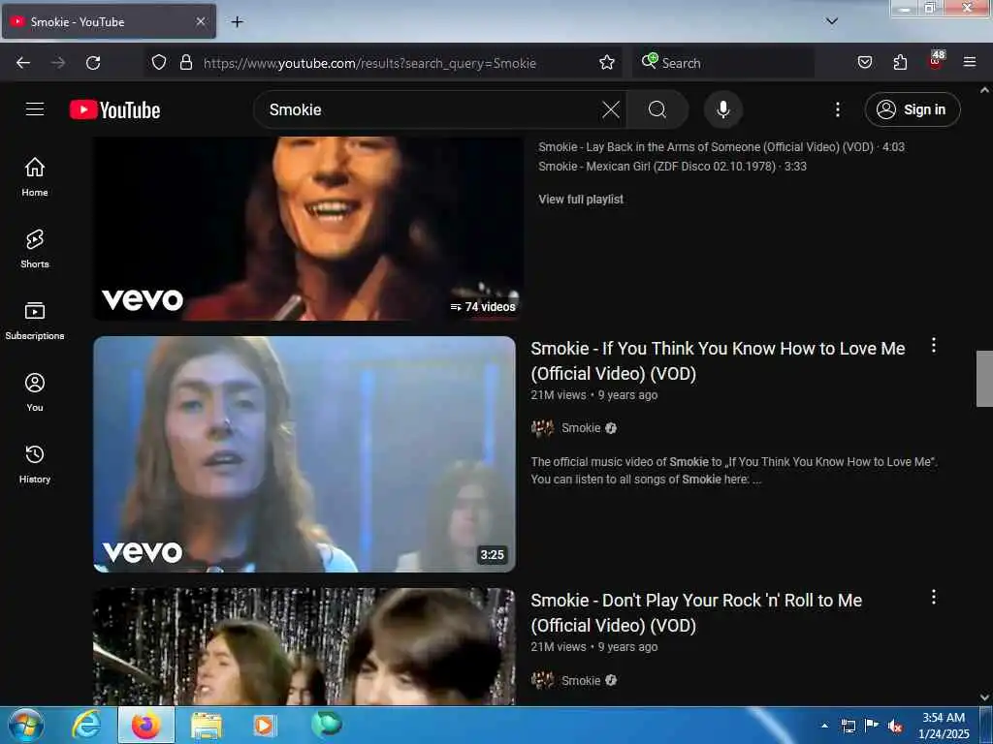Viewport: 993px width, 744px height.
Task: Click the YouTube logo
Action: coord(114,110)
